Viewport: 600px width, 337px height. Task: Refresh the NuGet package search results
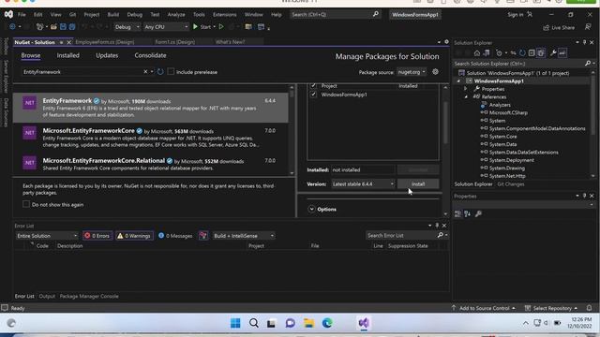point(160,72)
